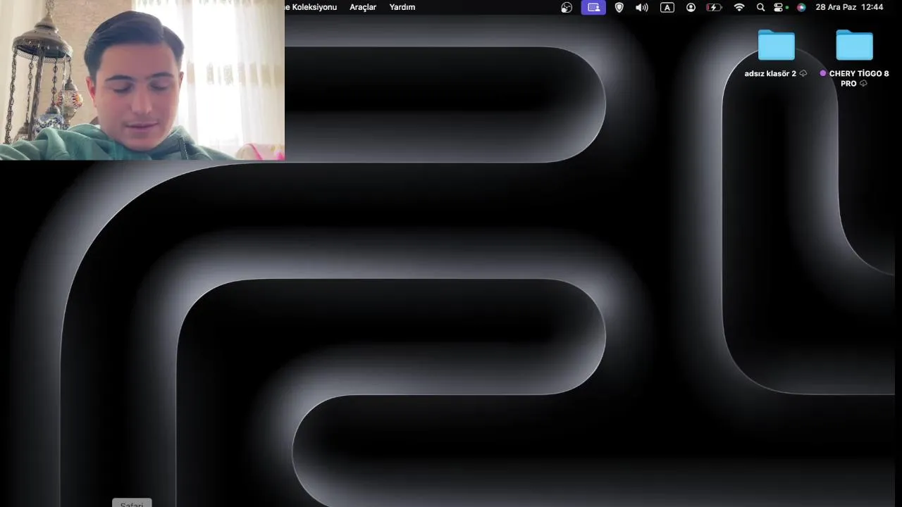Open the Wi-Fi menu

(739, 8)
